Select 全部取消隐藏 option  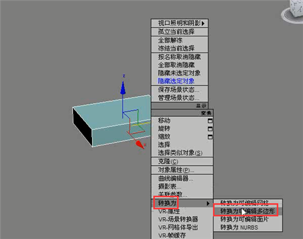[179, 65]
